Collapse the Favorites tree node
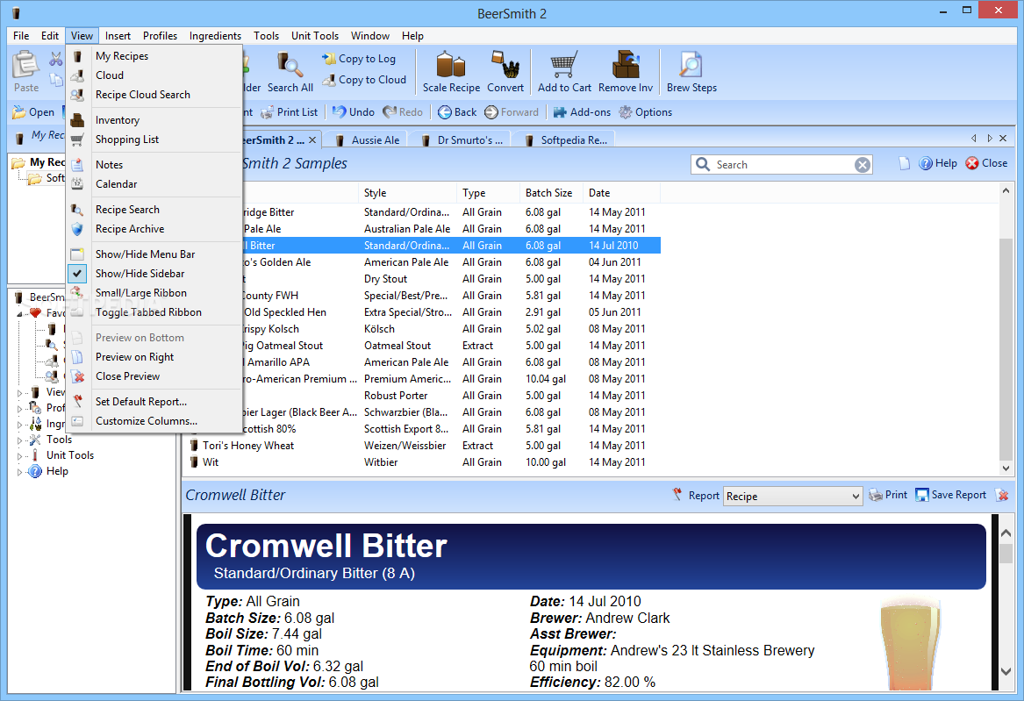The image size is (1024, 701). [19, 313]
